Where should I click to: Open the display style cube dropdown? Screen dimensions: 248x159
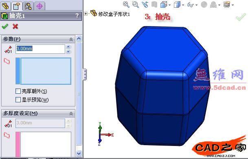click(183, 5)
